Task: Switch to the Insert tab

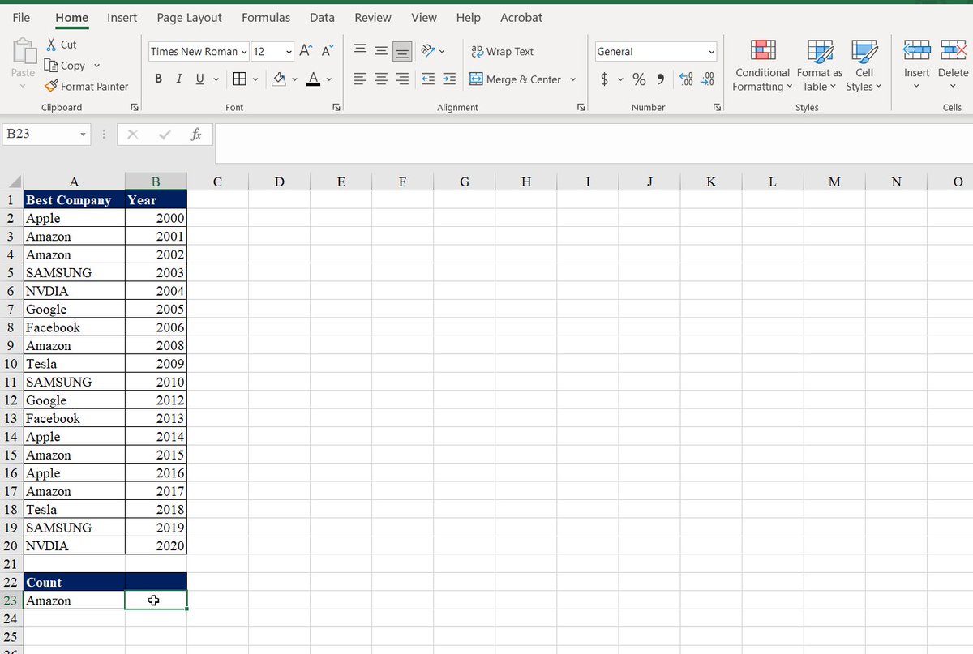Action: [122, 17]
